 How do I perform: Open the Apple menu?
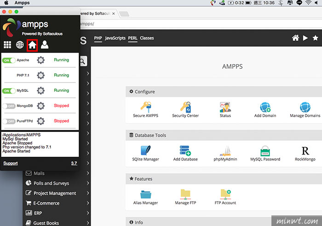click(6, 3)
